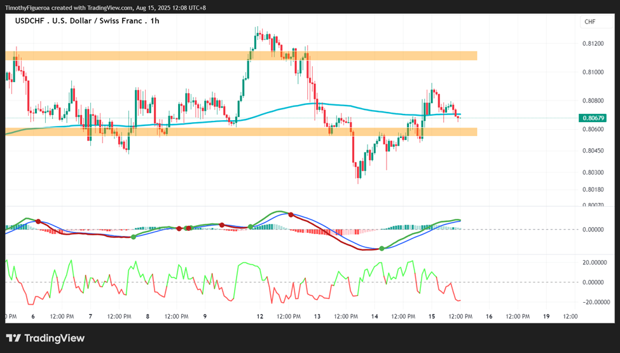620x353 pixels.
Task: Click the 20.00000 oscillator scale label
Action: point(595,263)
